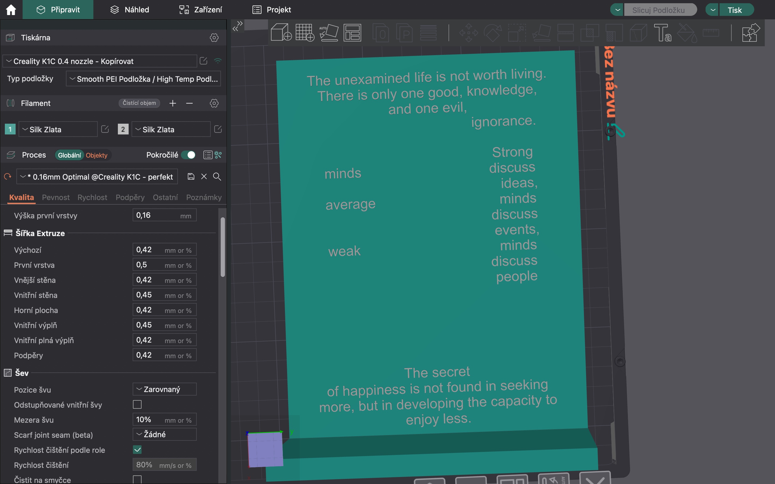Click filament 1 color swatch
Image resolution: width=775 pixels, height=484 pixels.
(10, 129)
